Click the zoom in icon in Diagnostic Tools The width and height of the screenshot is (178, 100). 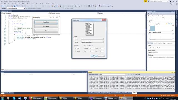point(152,14)
